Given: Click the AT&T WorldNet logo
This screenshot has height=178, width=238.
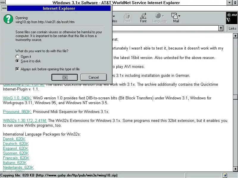Looking at the screenshot, I should 232,18.
